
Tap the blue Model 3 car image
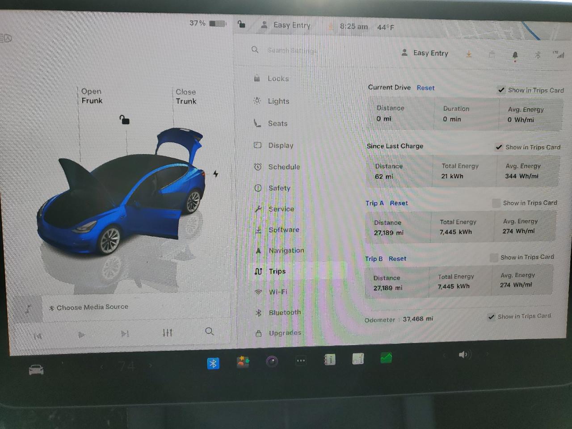coord(121,192)
